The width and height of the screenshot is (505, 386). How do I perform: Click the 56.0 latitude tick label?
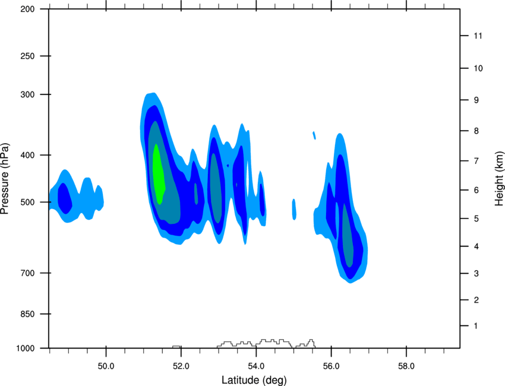(331, 366)
